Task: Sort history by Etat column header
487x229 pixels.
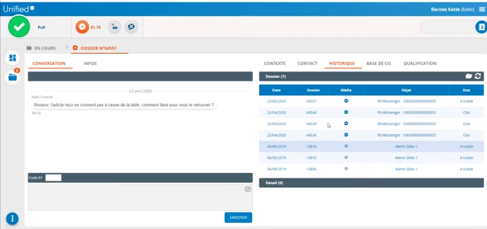Action: pos(466,90)
